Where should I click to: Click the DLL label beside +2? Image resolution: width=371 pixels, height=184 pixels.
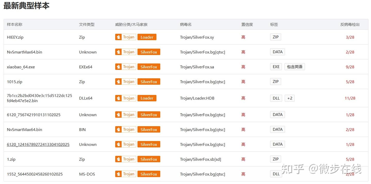[x=276, y=98]
